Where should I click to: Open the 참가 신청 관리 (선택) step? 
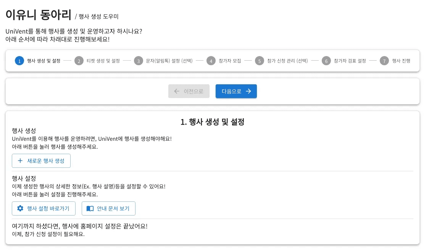[287, 61]
